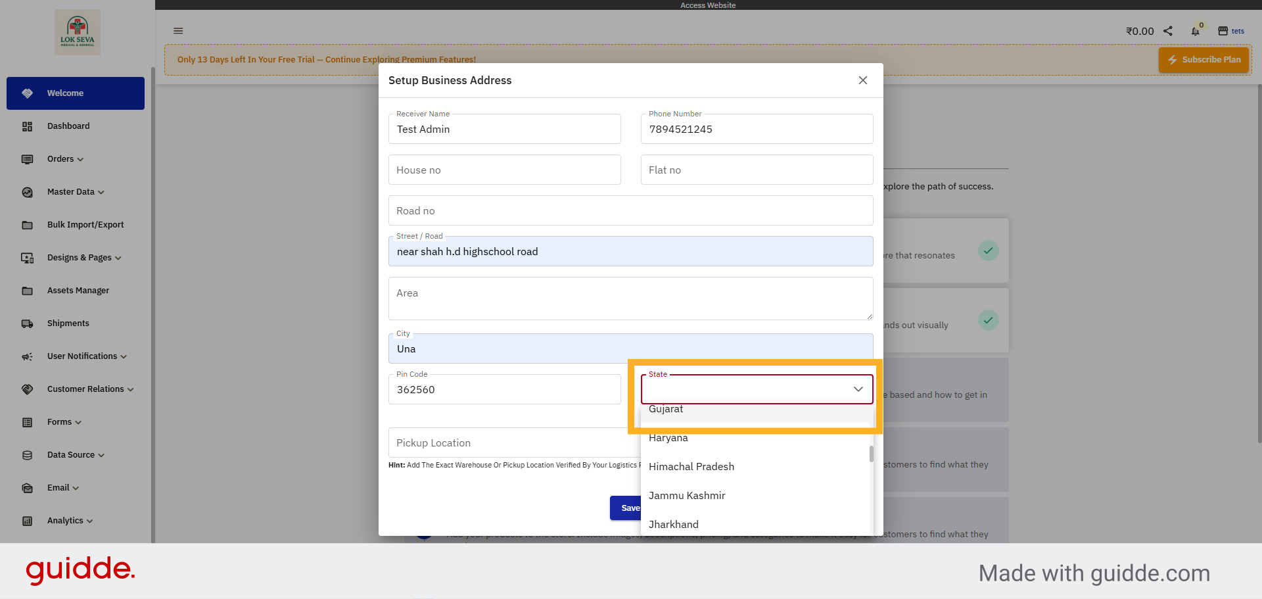The height and width of the screenshot is (599, 1262).
Task: Expand the Customer Relations menu
Action: click(x=90, y=389)
